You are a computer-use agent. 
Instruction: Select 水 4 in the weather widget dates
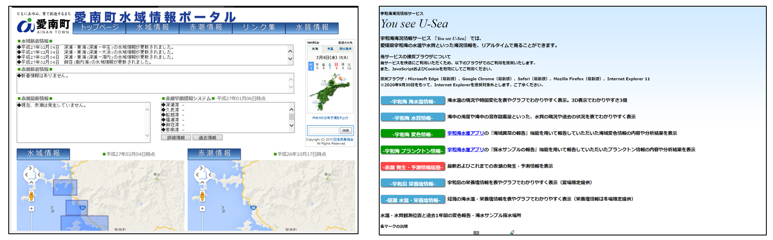pyautogui.click(x=311, y=66)
